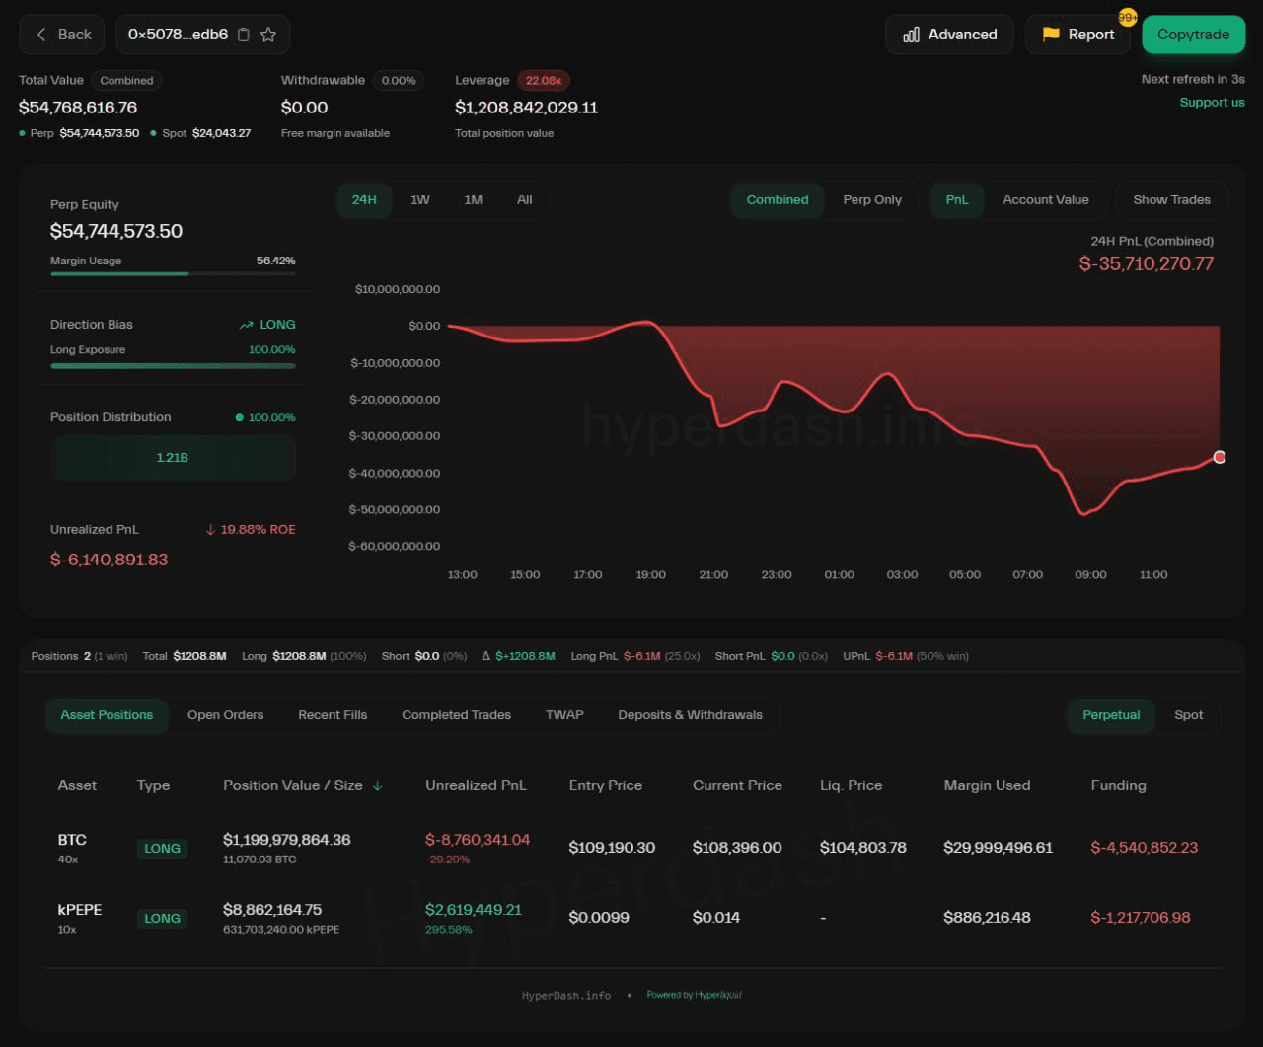The image size is (1263, 1047).
Task: Star the wallet as favorite
Action: (x=268, y=35)
